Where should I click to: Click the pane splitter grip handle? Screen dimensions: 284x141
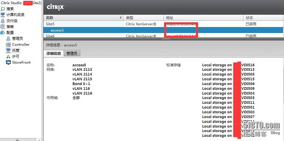point(166,39)
